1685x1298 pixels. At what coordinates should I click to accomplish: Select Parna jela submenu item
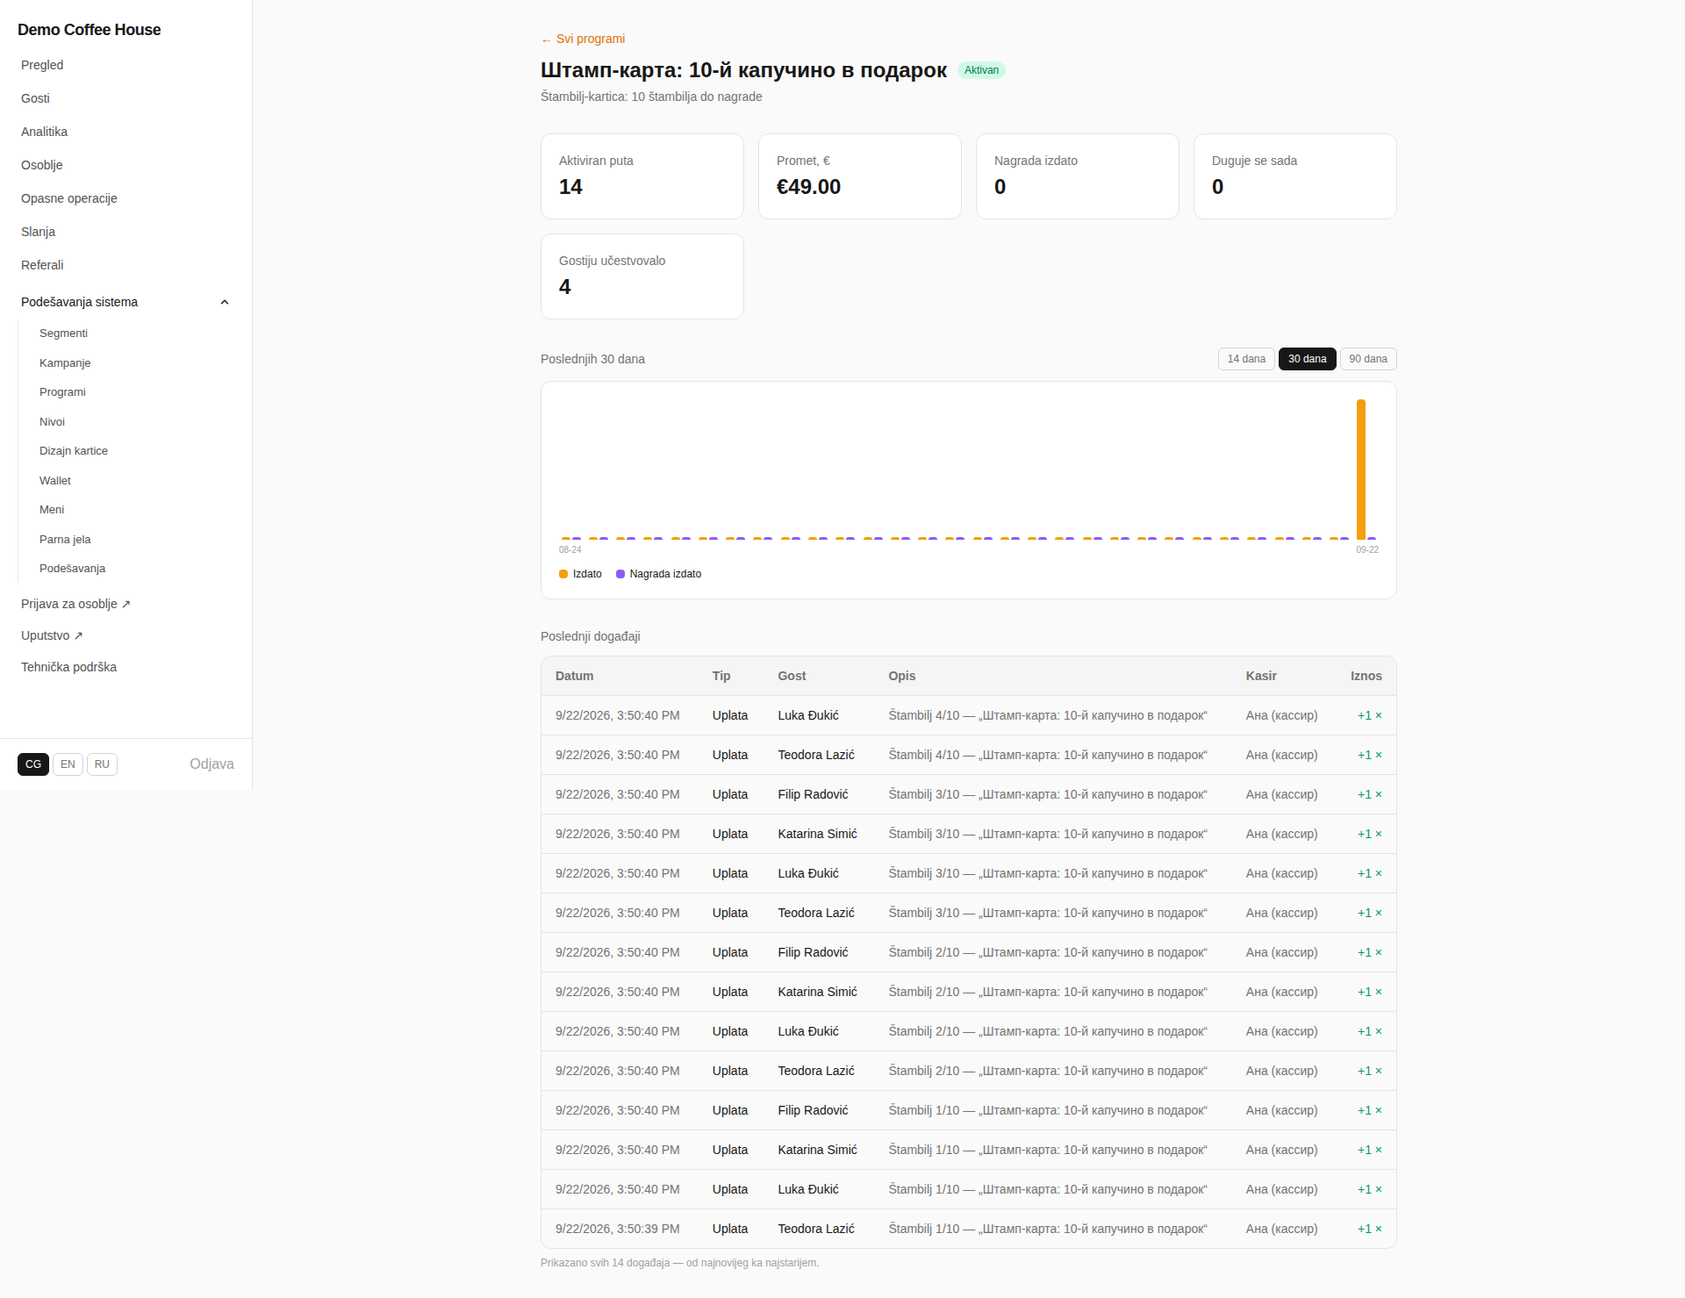click(x=65, y=540)
